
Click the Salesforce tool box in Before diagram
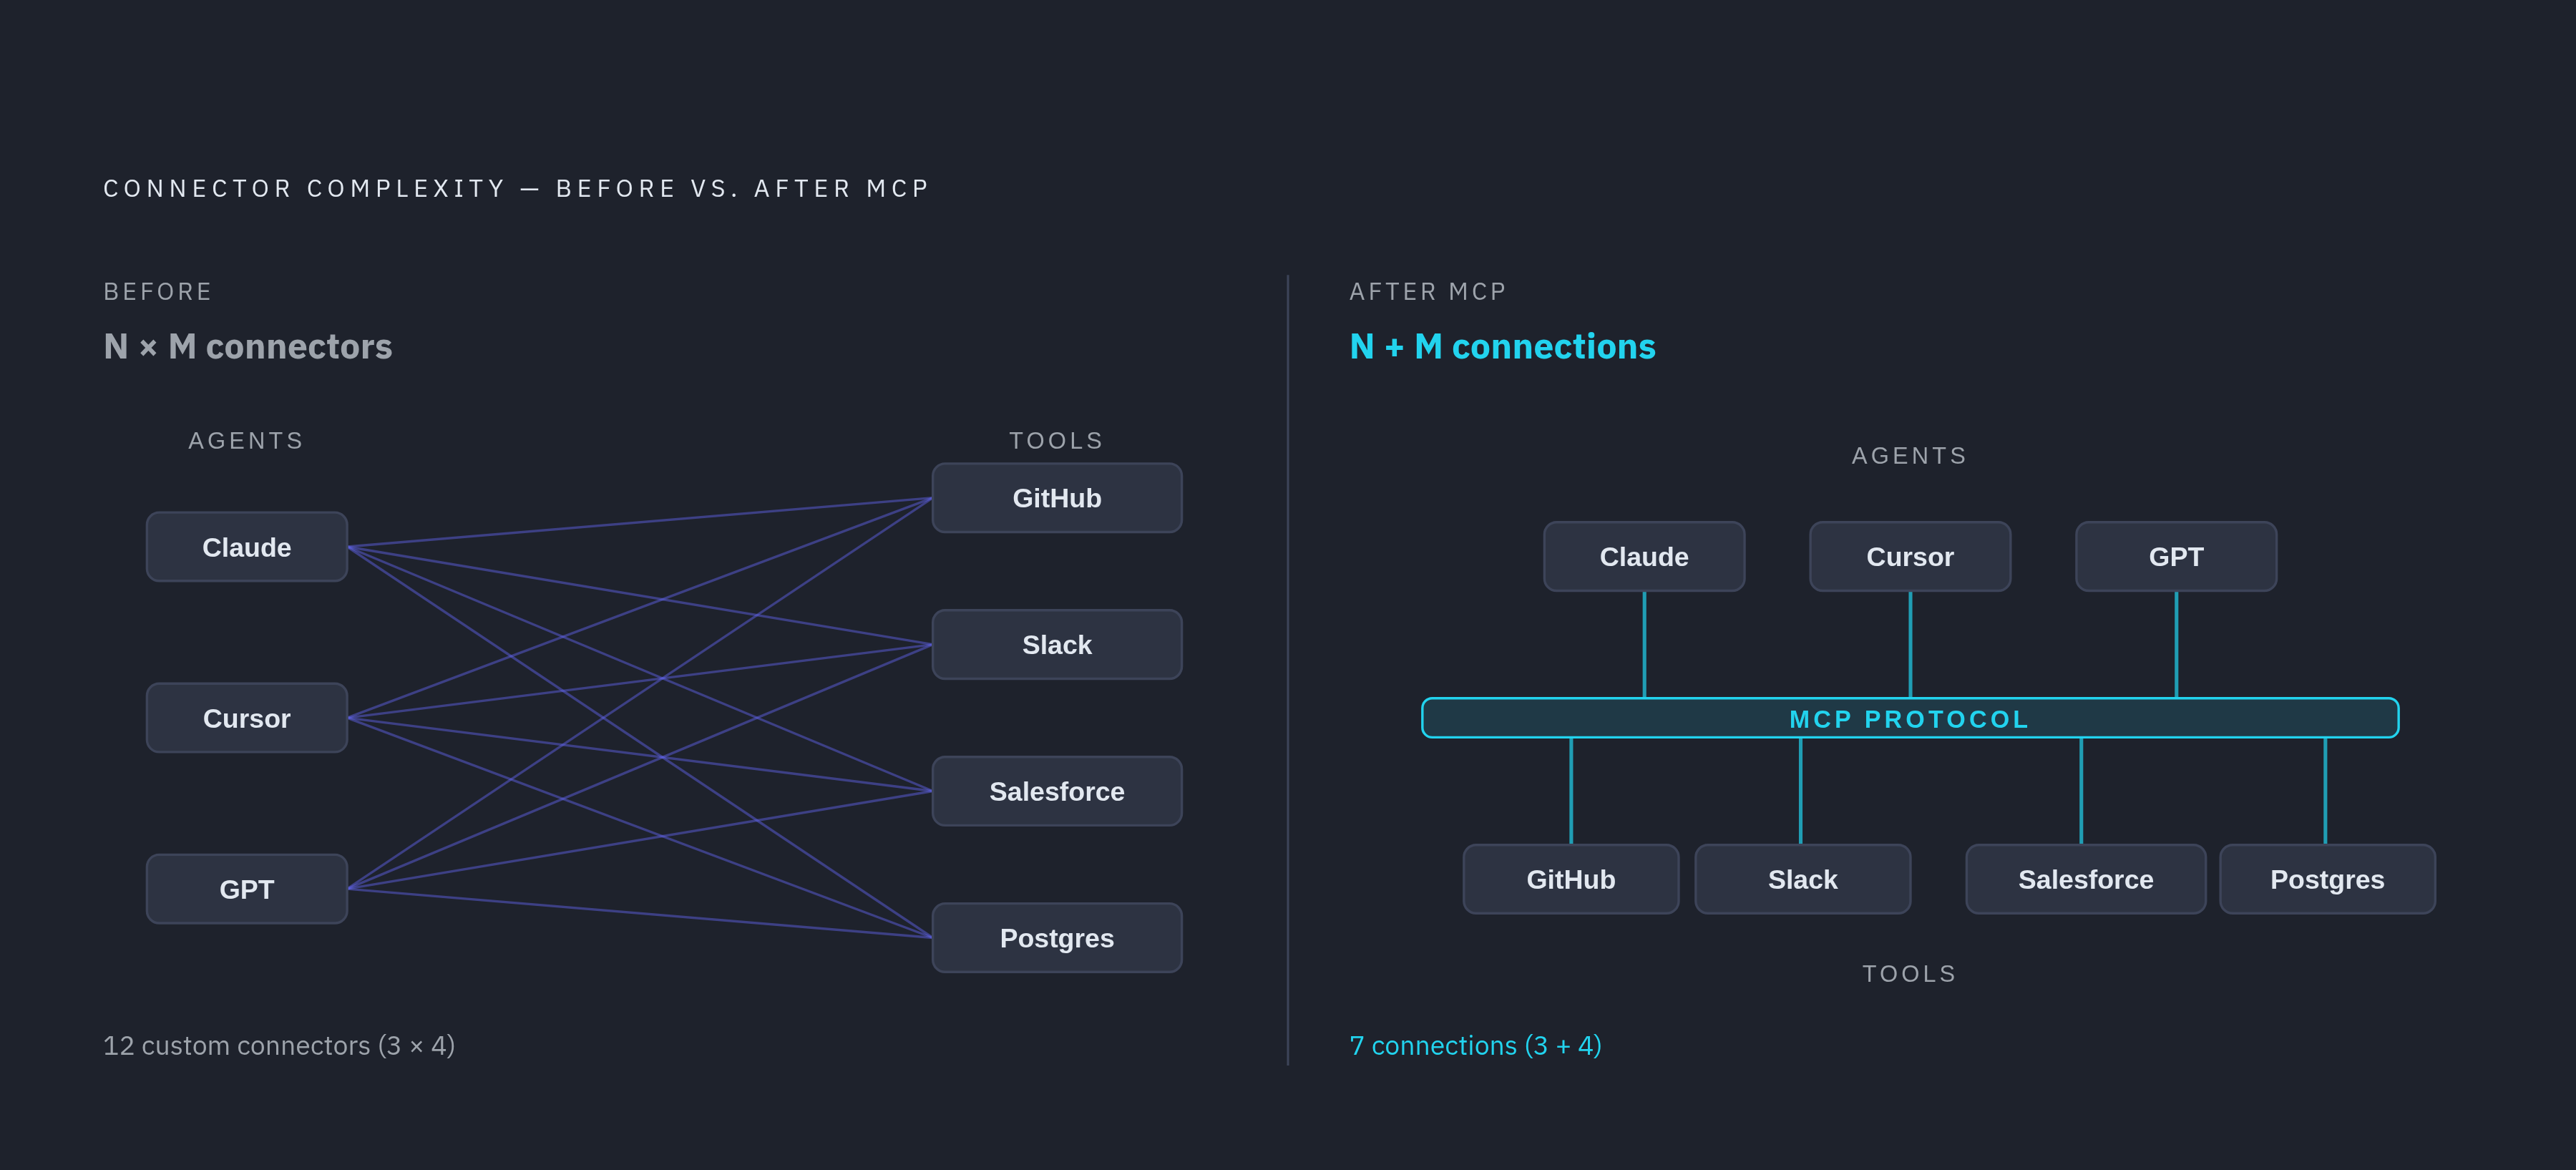coord(1057,791)
